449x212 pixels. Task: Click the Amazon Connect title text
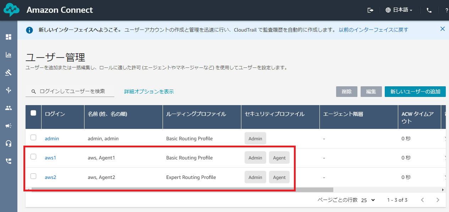60,10
